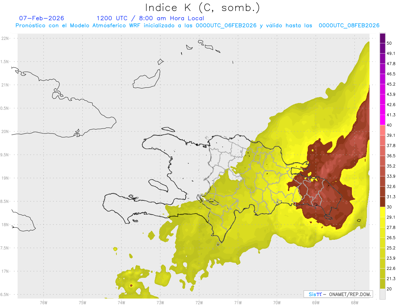Click the colorbar value "39.1"
The width and height of the screenshot is (398, 307).
click(391, 135)
